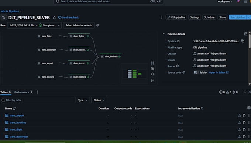Viewport: 251px width, 143px height.
Task: Click the graph minimap thumbnail
Action: click(134, 74)
